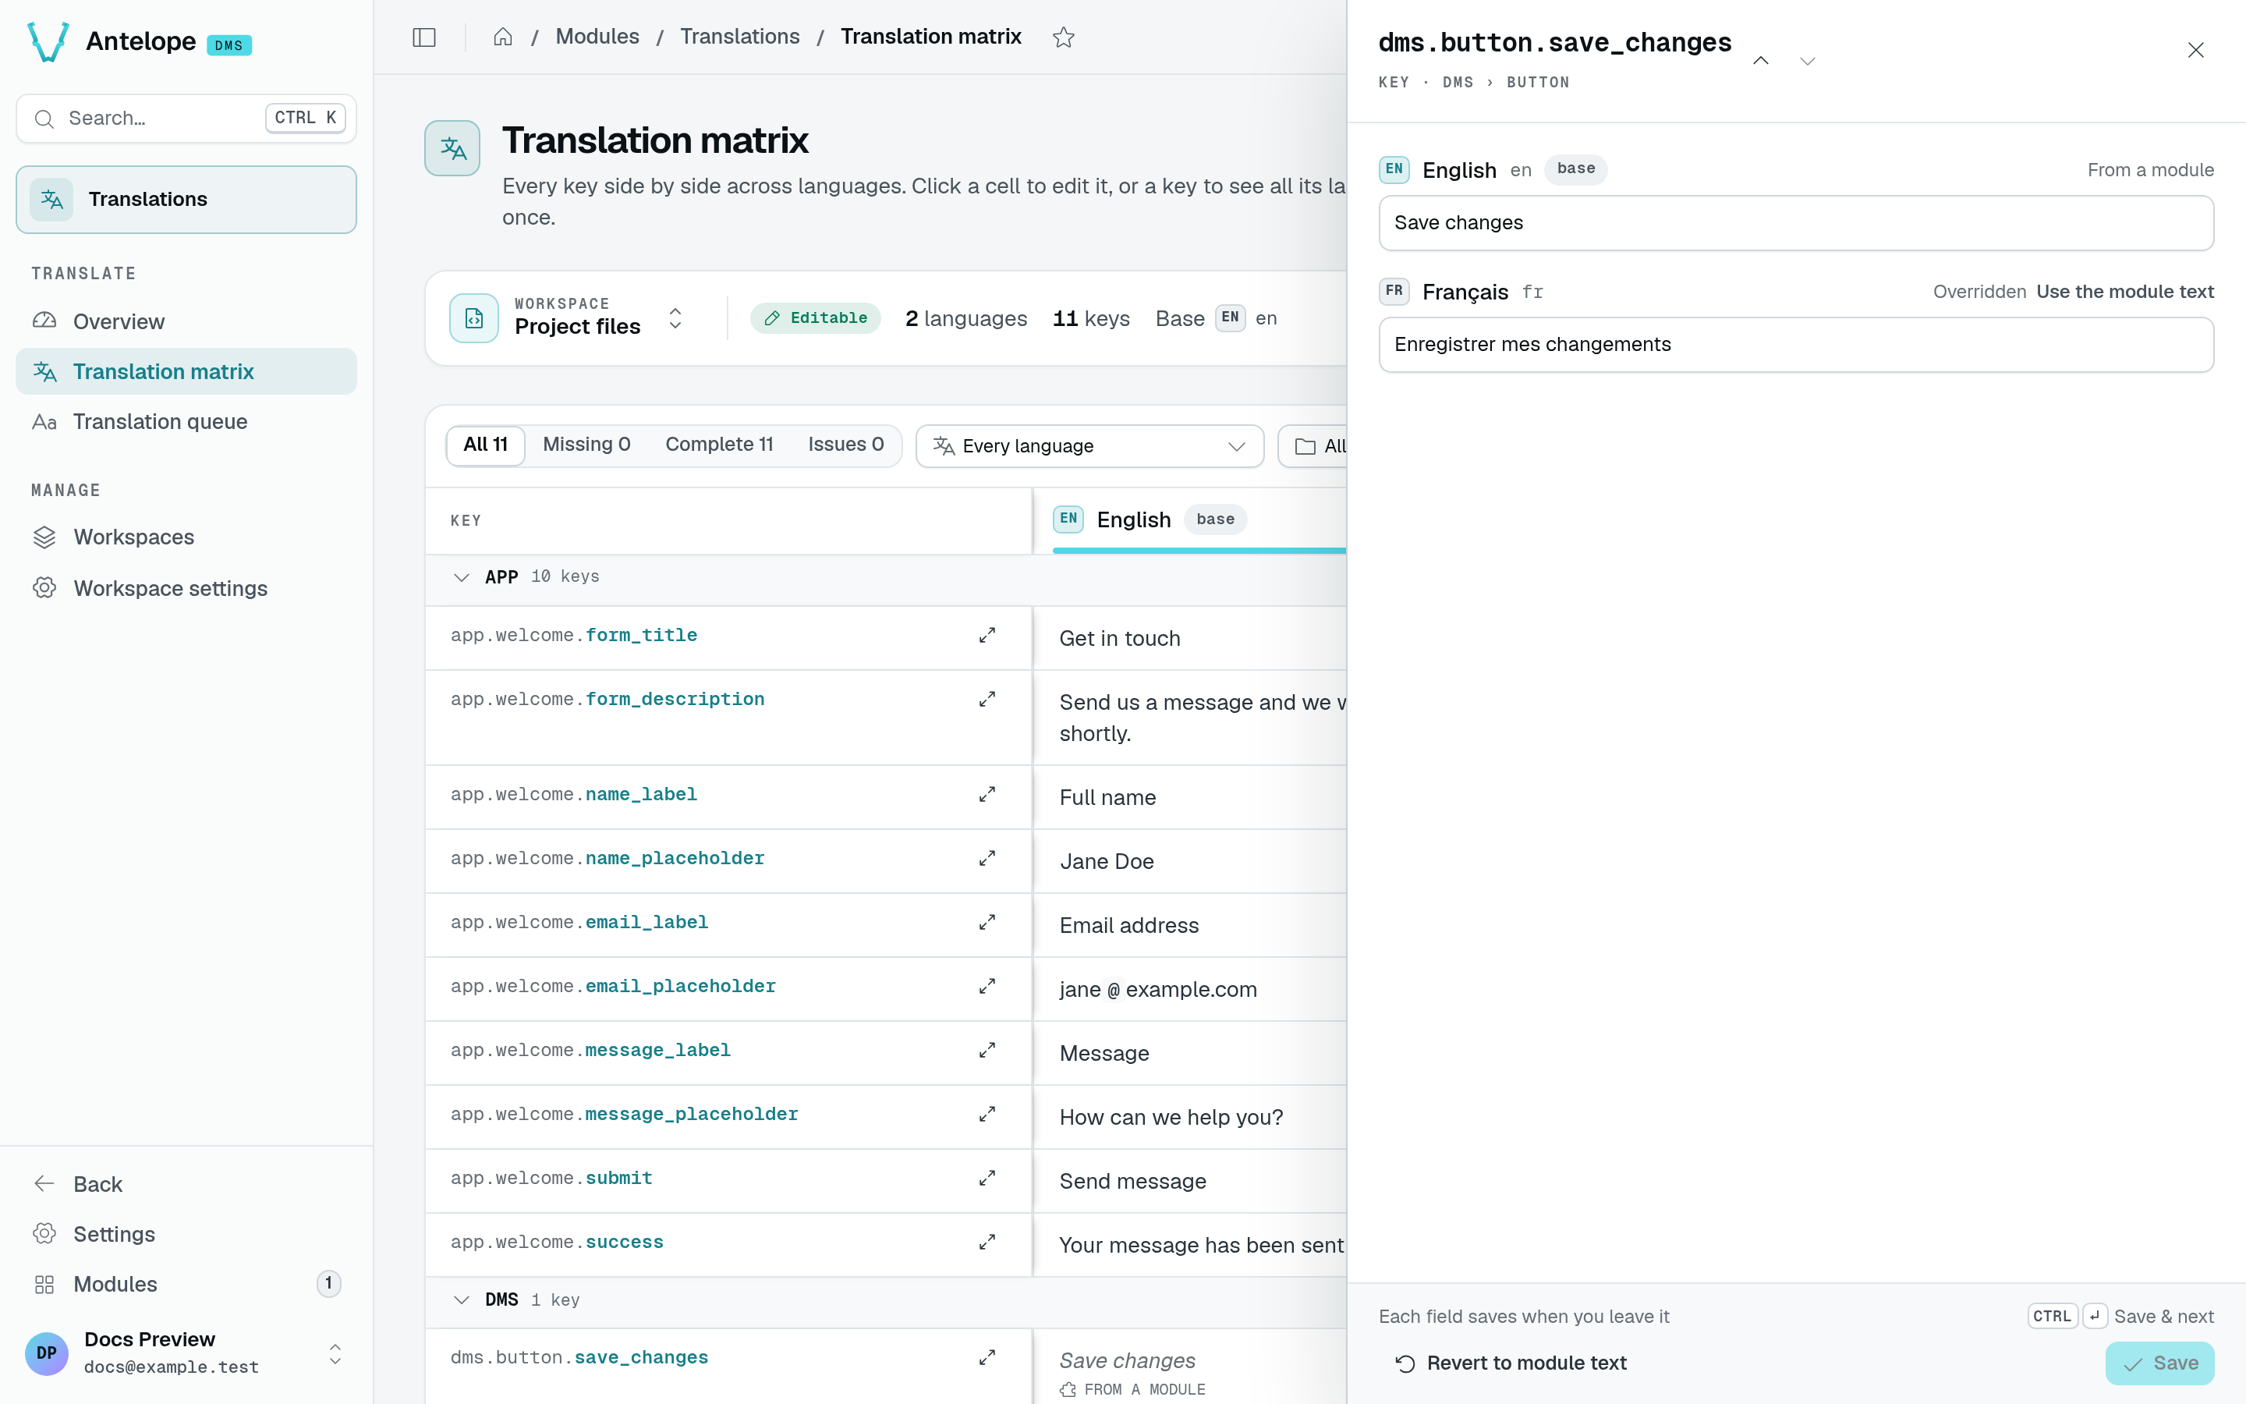Screen dimensions: 2246x1404
Task: Edit the English Save changes field
Action: coord(1796,223)
